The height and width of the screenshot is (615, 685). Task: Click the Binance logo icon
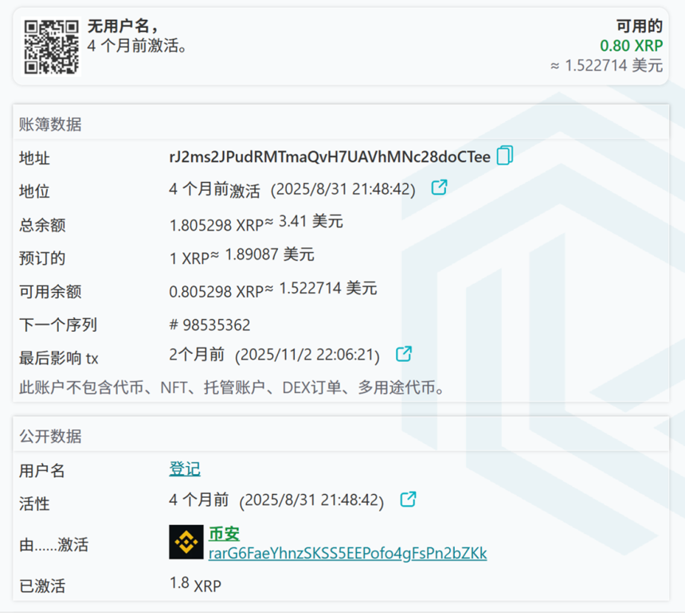pos(186,543)
